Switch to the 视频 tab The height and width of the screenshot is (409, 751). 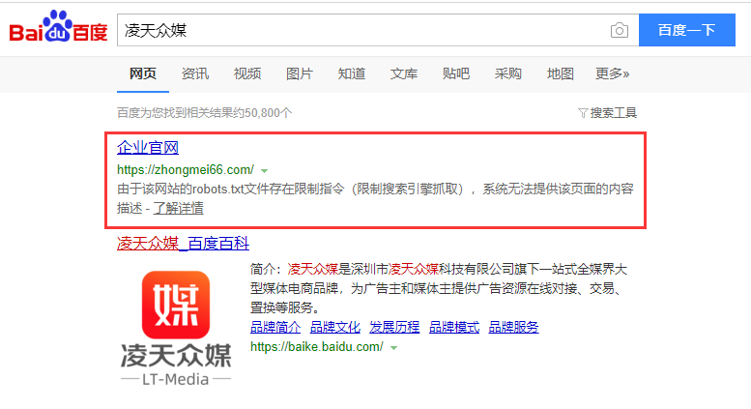coord(247,73)
